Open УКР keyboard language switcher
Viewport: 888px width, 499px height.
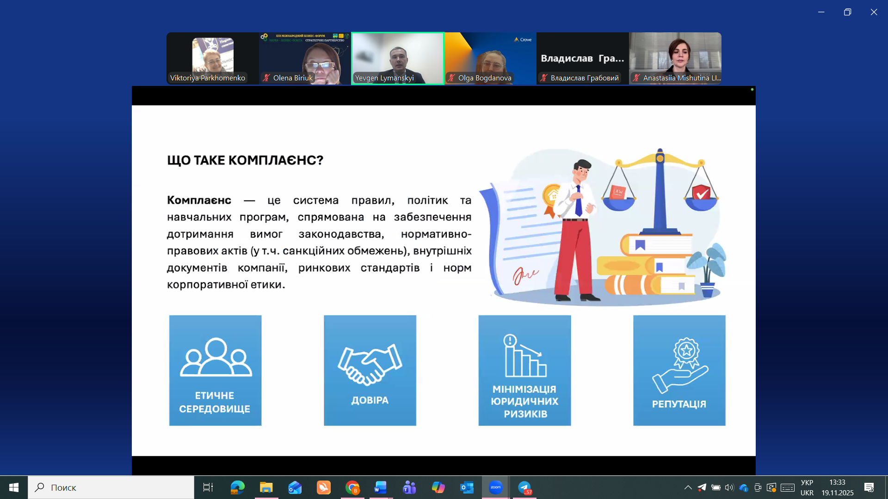coord(807,487)
